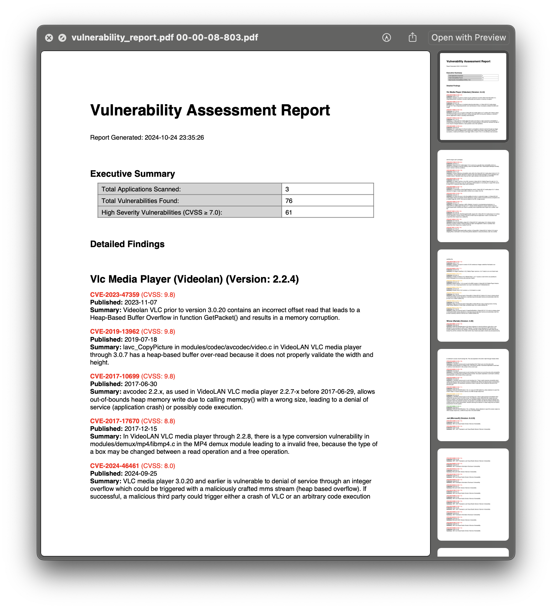This screenshot has height=609, width=552.
Task: Click the Share icon in title bar
Action: coord(413,37)
